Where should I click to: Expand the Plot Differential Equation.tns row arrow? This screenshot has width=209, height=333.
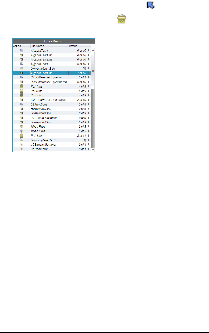89,82
